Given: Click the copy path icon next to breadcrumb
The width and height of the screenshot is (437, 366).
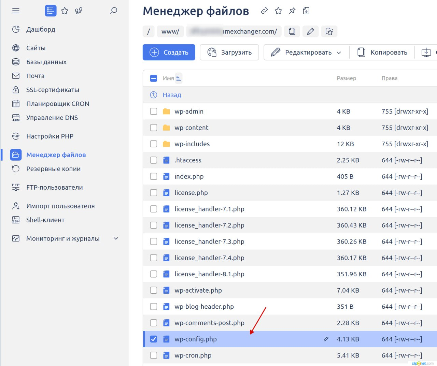Looking at the screenshot, I should 292,31.
